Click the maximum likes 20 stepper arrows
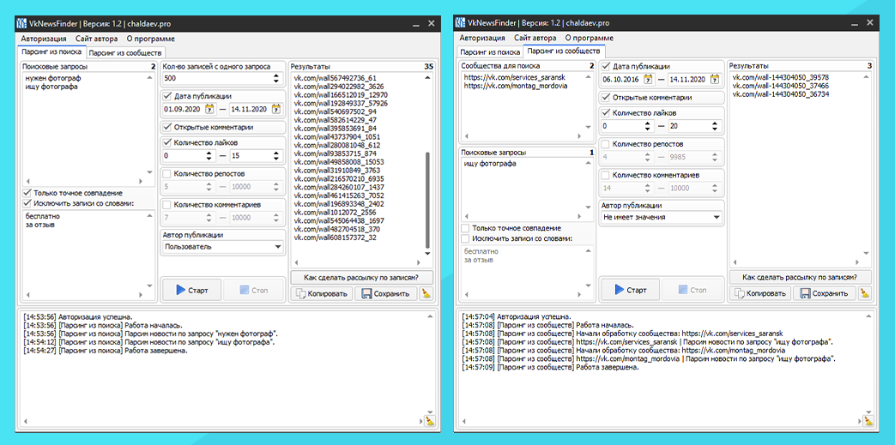Image resolution: width=895 pixels, height=445 pixels. click(716, 125)
